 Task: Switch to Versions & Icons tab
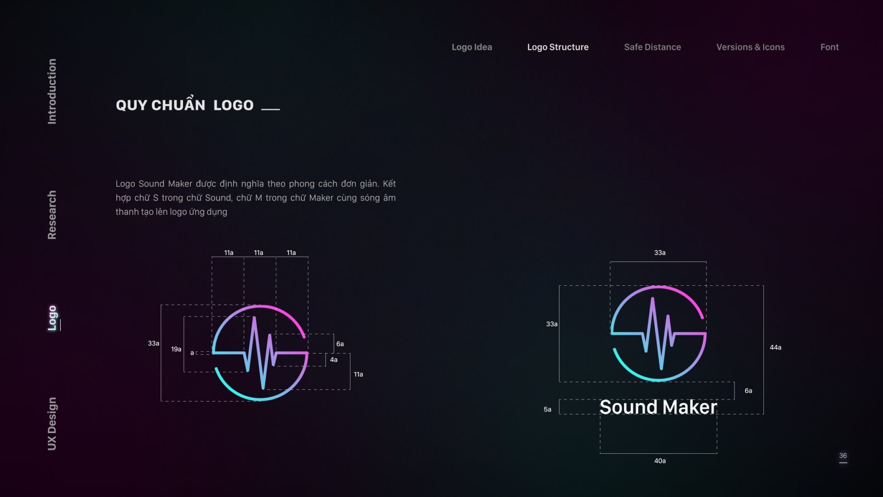[750, 47]
